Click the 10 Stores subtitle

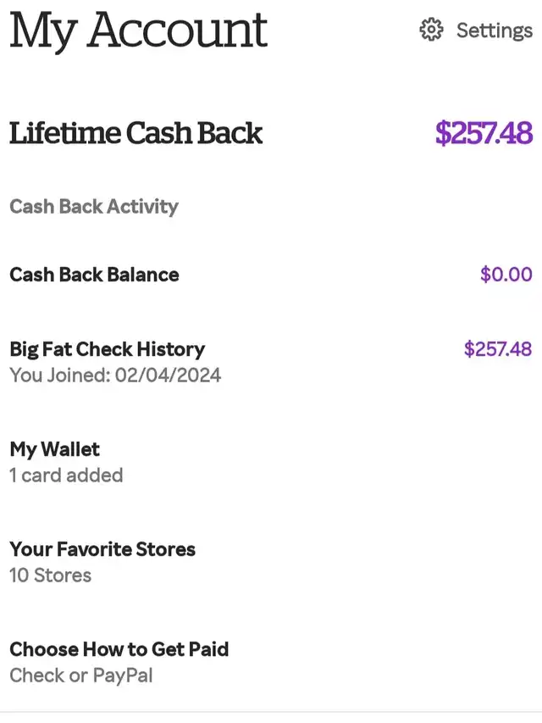[x=50, y=575]
